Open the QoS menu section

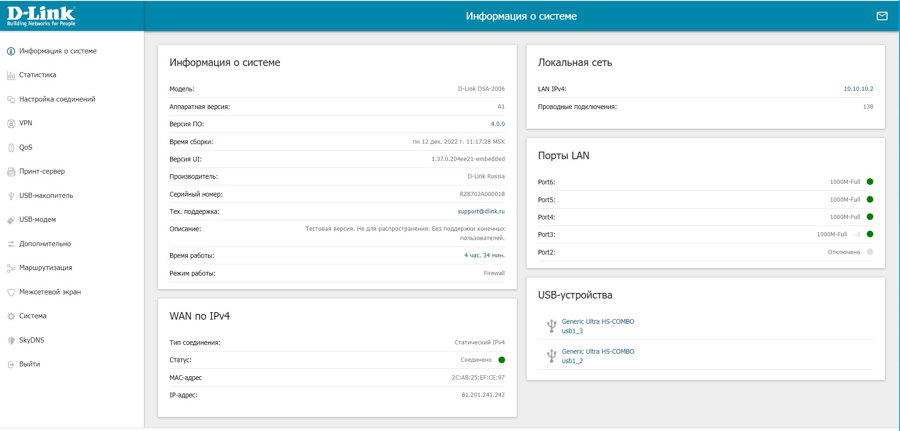coord(26,147)
